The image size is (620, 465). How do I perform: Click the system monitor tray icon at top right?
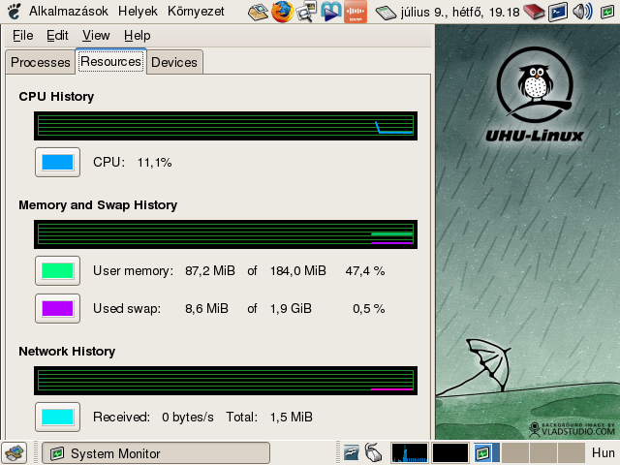pos(607,13)
